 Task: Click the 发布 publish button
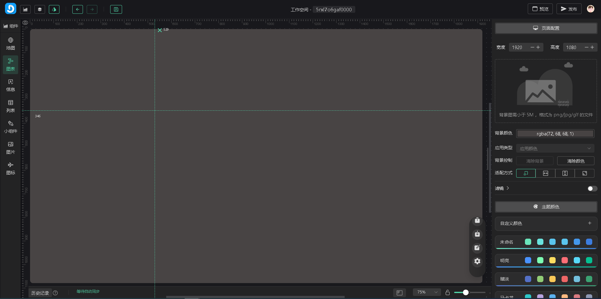tap(569, 9)
